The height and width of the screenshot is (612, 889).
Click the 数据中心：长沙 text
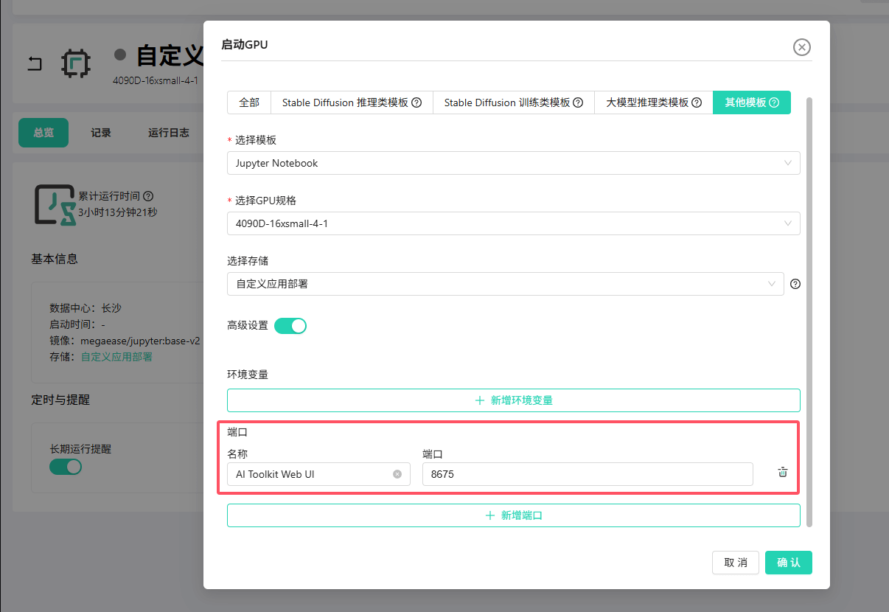[x=85, y=307]
